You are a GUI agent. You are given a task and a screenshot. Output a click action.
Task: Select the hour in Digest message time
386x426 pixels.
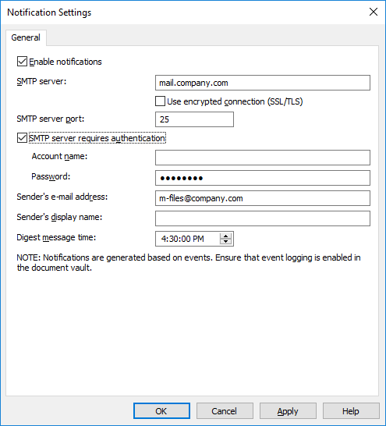163,239
